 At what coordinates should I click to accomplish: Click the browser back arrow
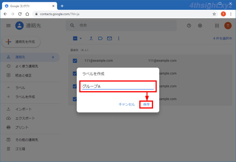tap(5, 14)
